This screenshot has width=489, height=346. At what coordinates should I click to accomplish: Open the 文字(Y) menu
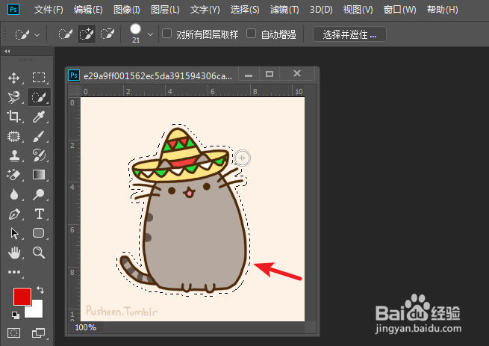coord(205,10)
